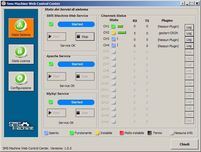Start the SMS Machine Web Service
The height and width of the screenshot is (152, 201).
[57, 37]
